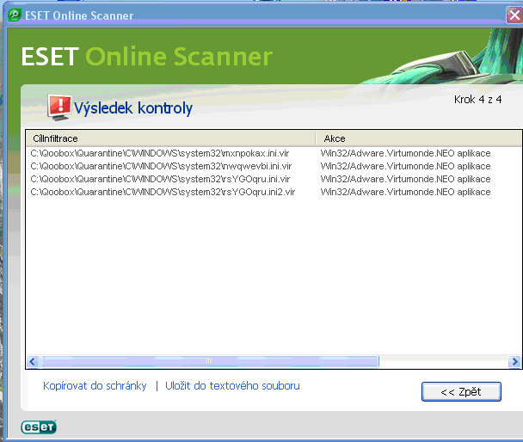Screen dimensions: 523x442
Task: Go back with the << Zpět button
Action: (x=461, y=391)
